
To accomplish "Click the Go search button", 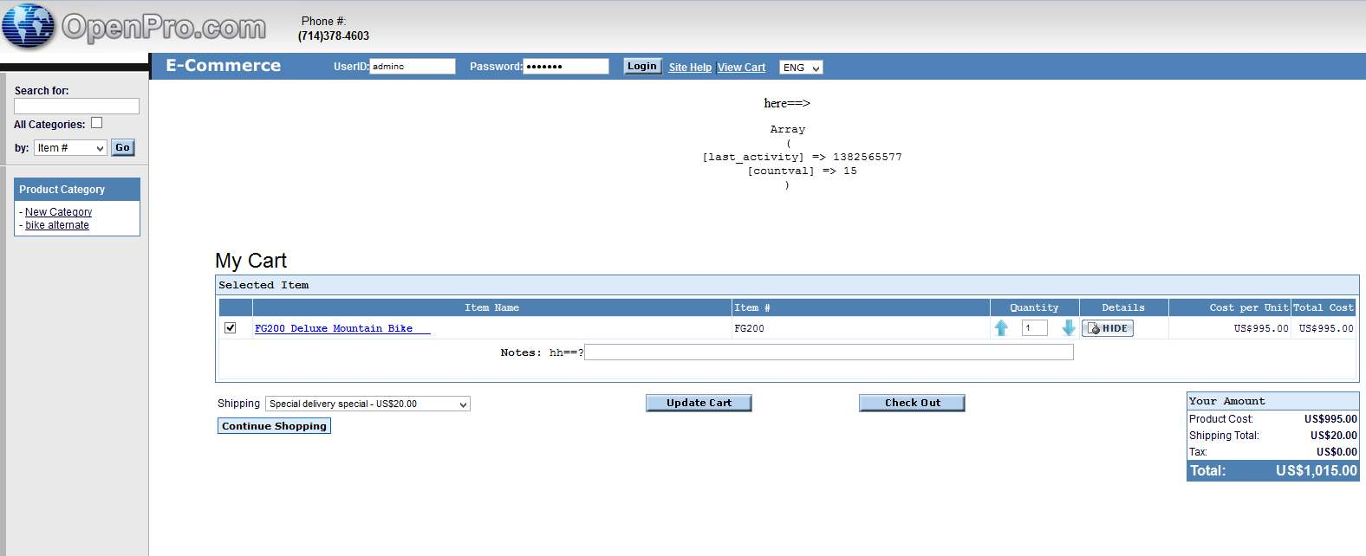I will tap(123, 148).
